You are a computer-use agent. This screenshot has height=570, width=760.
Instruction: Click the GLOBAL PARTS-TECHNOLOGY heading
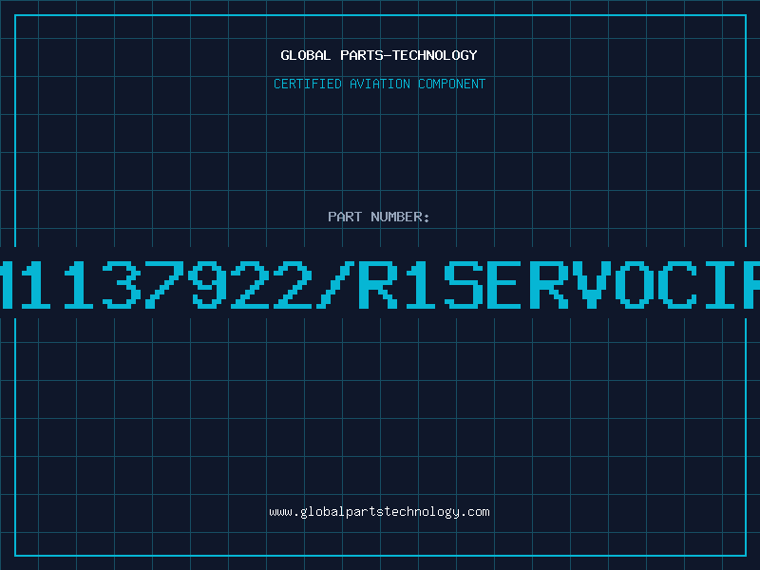[379, 55]
